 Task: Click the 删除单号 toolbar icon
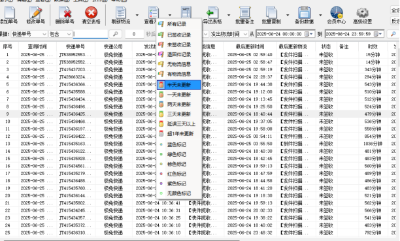click(x=65, y=13)
